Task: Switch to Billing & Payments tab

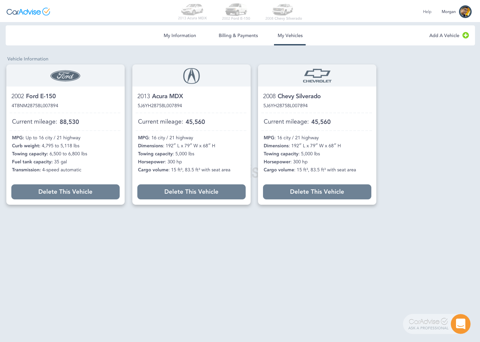Action: click(238, 35)
